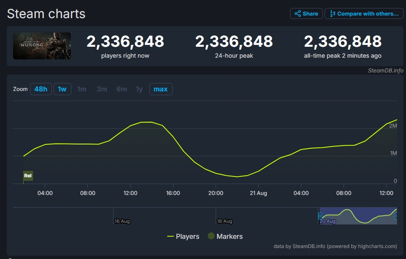The height and width of the screenshot is (259, 406).
Task: Grab the left navigator range handle
Action: 320,216
